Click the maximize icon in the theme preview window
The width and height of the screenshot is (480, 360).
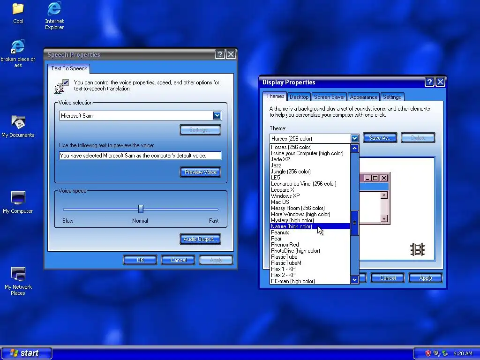(x=375, y=178)
